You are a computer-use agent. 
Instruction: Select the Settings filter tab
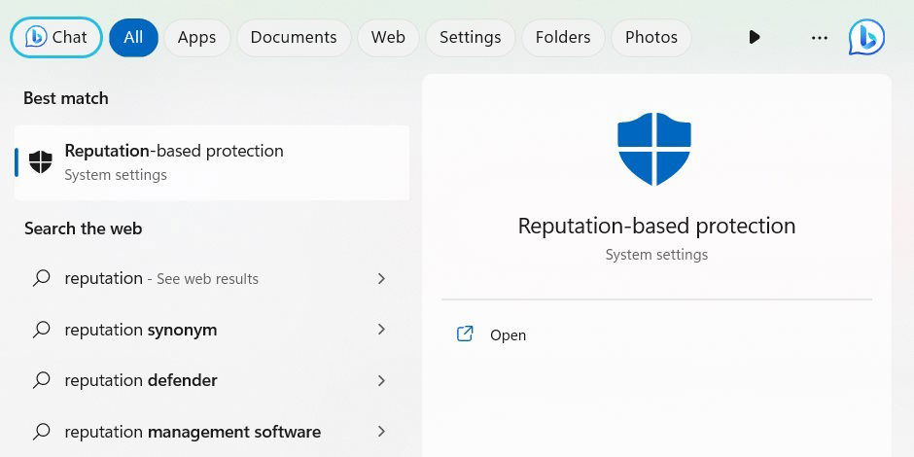coord(471,37)
